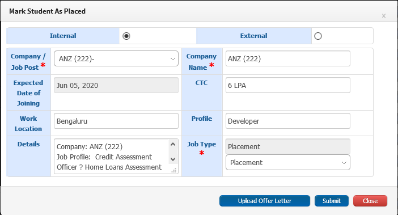The height and width of the screenshot is (215, 398).
Task: Click the red Close button
Action: (370, 201)
